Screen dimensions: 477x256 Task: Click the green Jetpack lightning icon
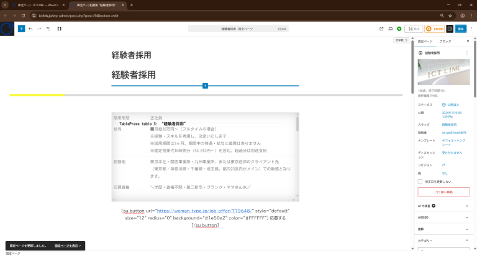(x=399, y=29)
